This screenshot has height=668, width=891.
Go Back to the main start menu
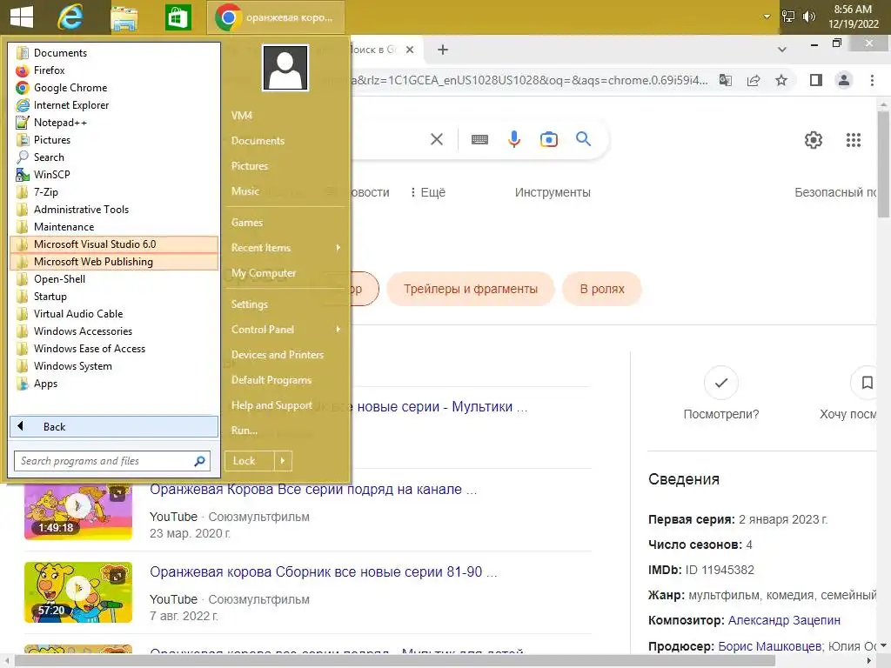click(x=114, y=426)
